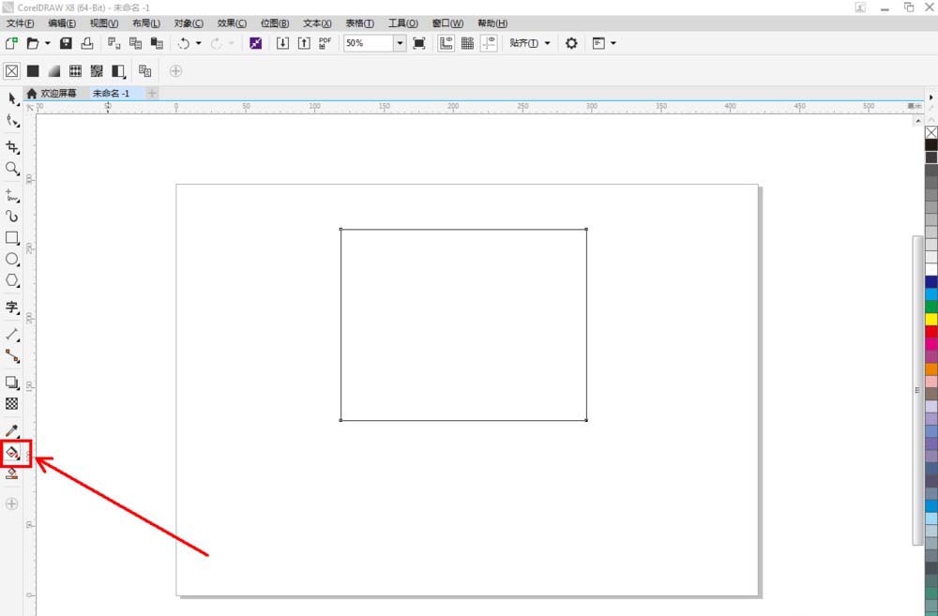938x616 pixels.
Task: Activate the Zoom magnifier tool
Action: 12,168
